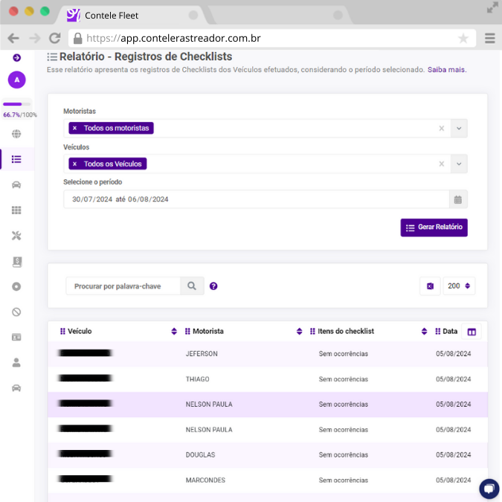Clear the Motoristas field with X
This screenshot has width=502, height=502.
[442, 128]
